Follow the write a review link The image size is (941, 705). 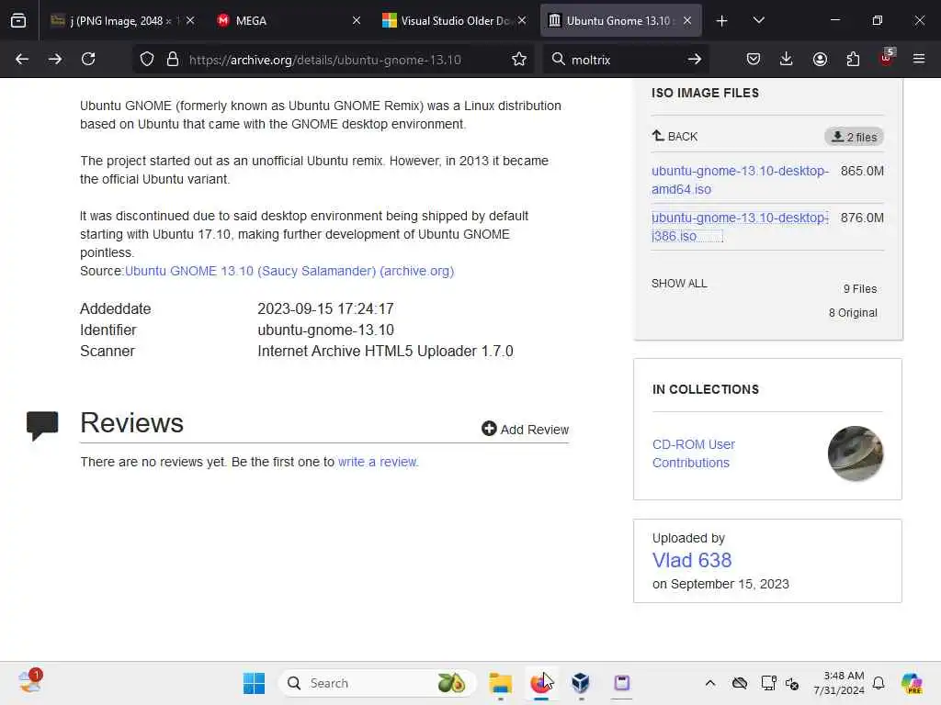[x=378, y=462]
